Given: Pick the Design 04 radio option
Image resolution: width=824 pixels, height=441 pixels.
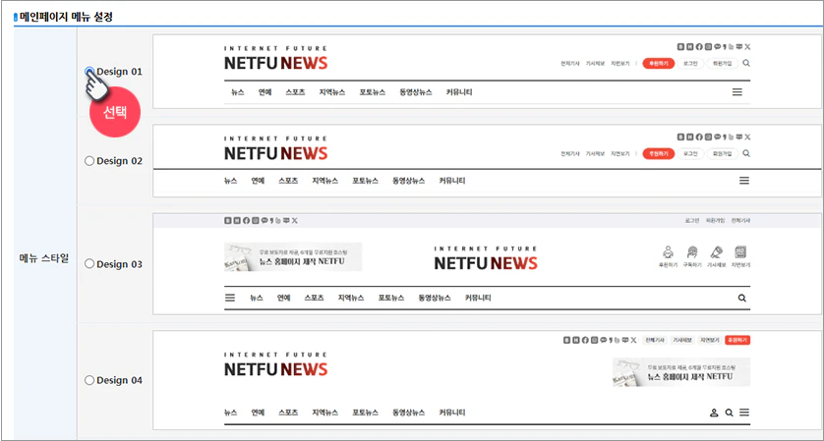Looking at the screenshot, I should 89,380.
